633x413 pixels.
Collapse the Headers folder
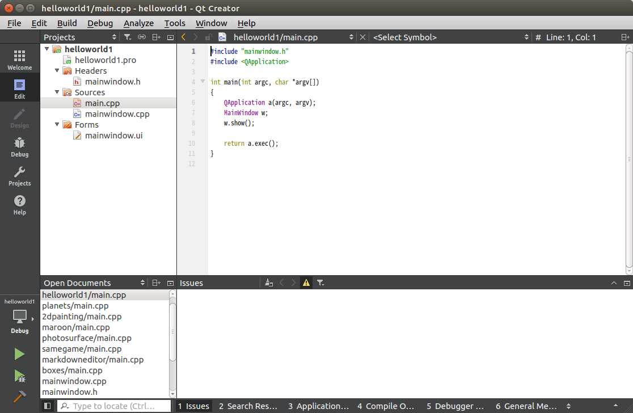pyautogui.click(x=57, y=71)
